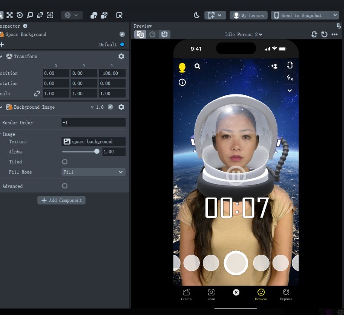Open My Lenses
Screen dimensions: 344x315
(248, 15)
